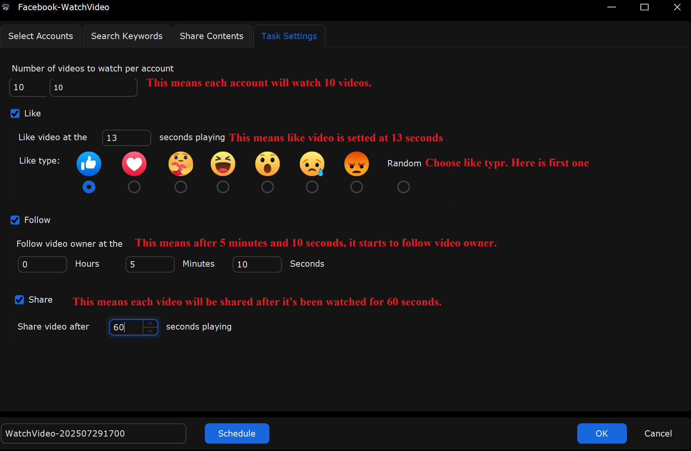Disable the Share checkbox
The image size is (691, 451).
tap(19, 300)
